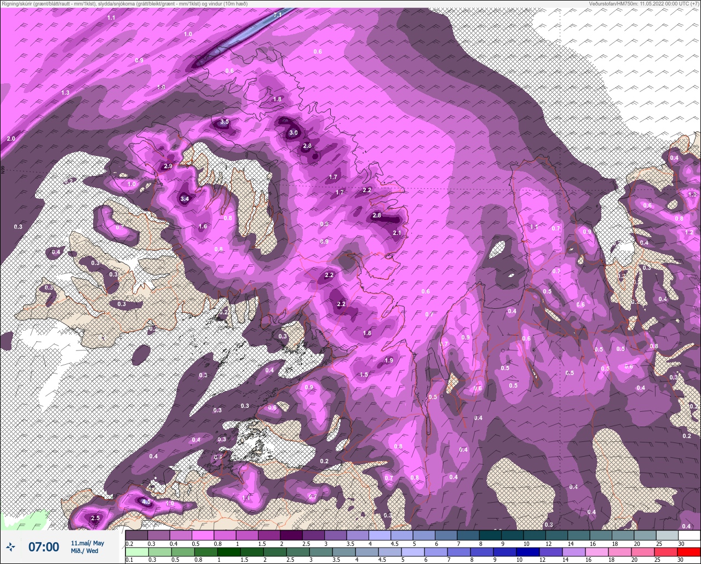Click the 2.0 value at left map edge
This screenshot has width=701, height=564.
[11, 139]
